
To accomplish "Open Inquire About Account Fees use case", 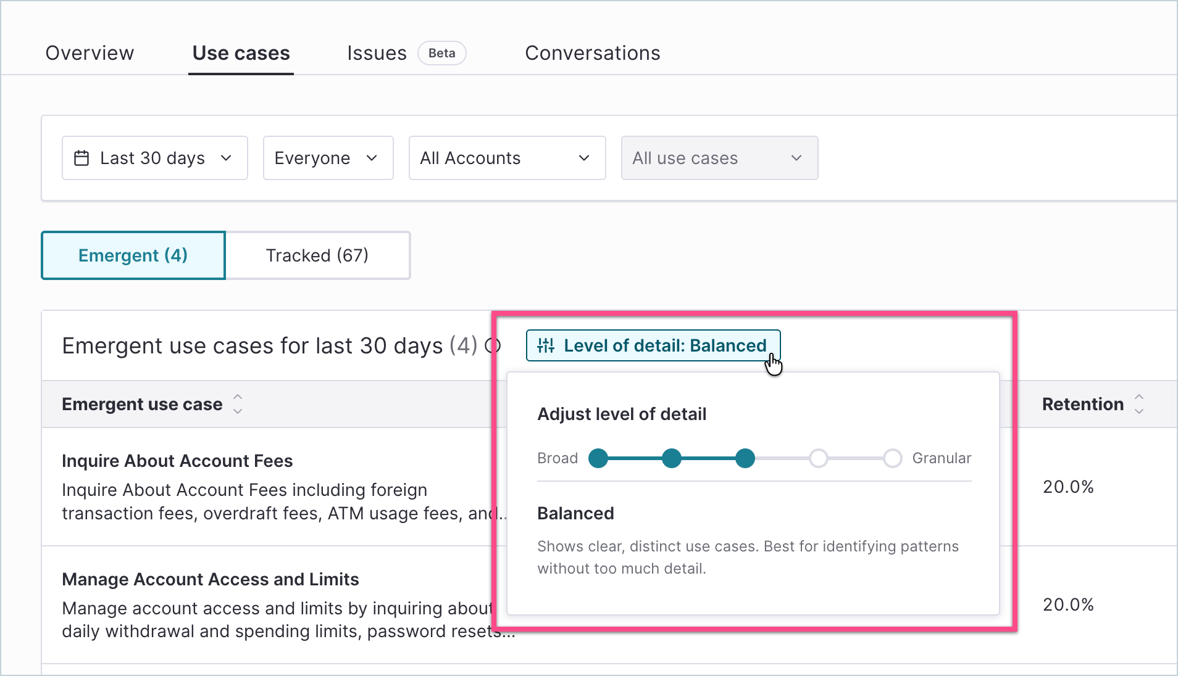I will pos(177,461).
